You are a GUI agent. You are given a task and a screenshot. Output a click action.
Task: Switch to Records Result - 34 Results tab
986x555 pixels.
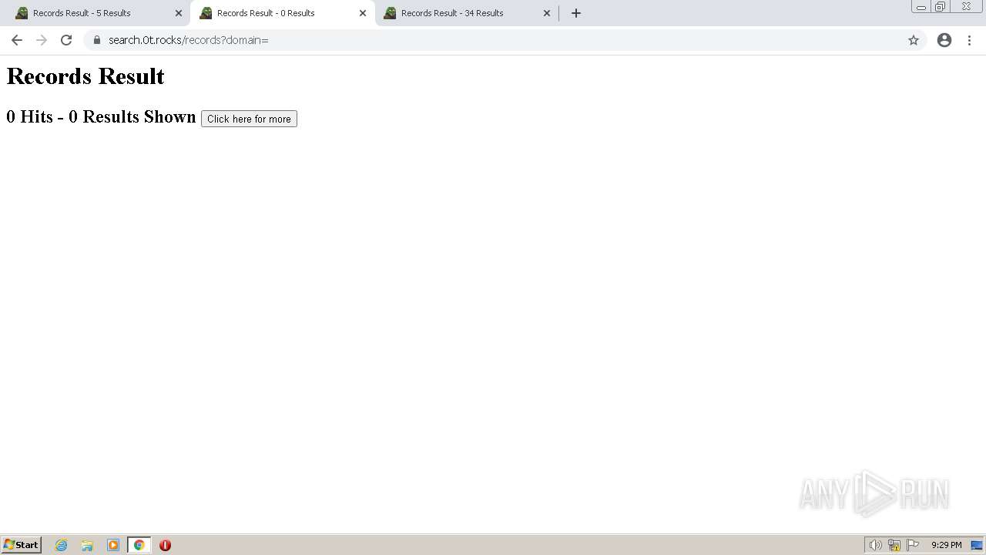[x=466, y=13]
